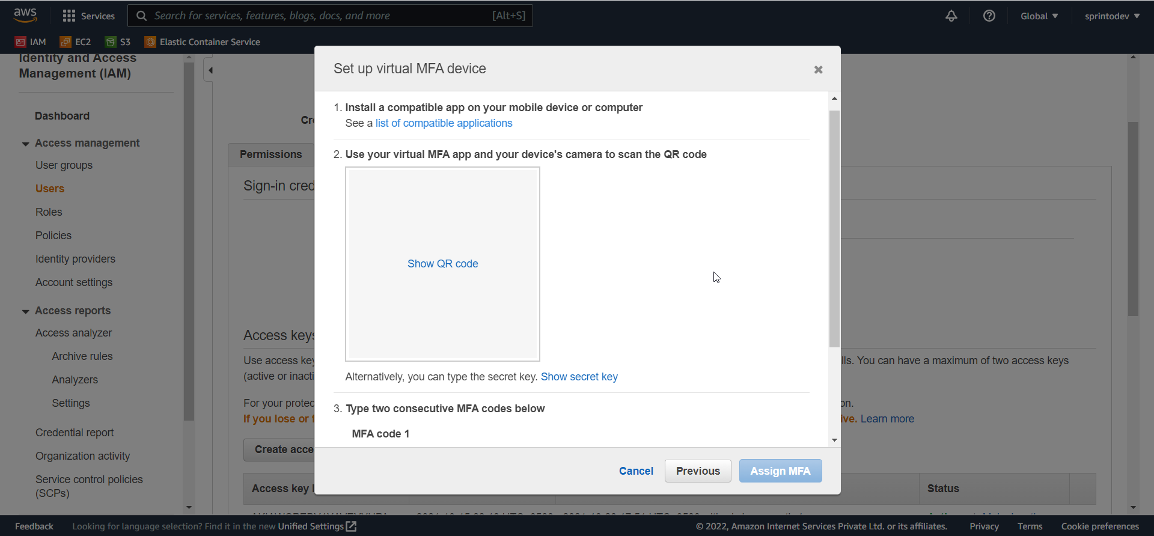Image resolution: width=1154 pixels, height=536 pixels.
Task: Open the Global region dropdown
Action: tap(1039, 16)
